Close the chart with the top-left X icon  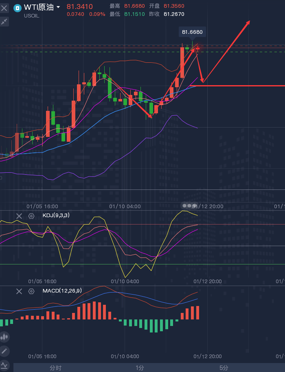[x=4, y=8]
